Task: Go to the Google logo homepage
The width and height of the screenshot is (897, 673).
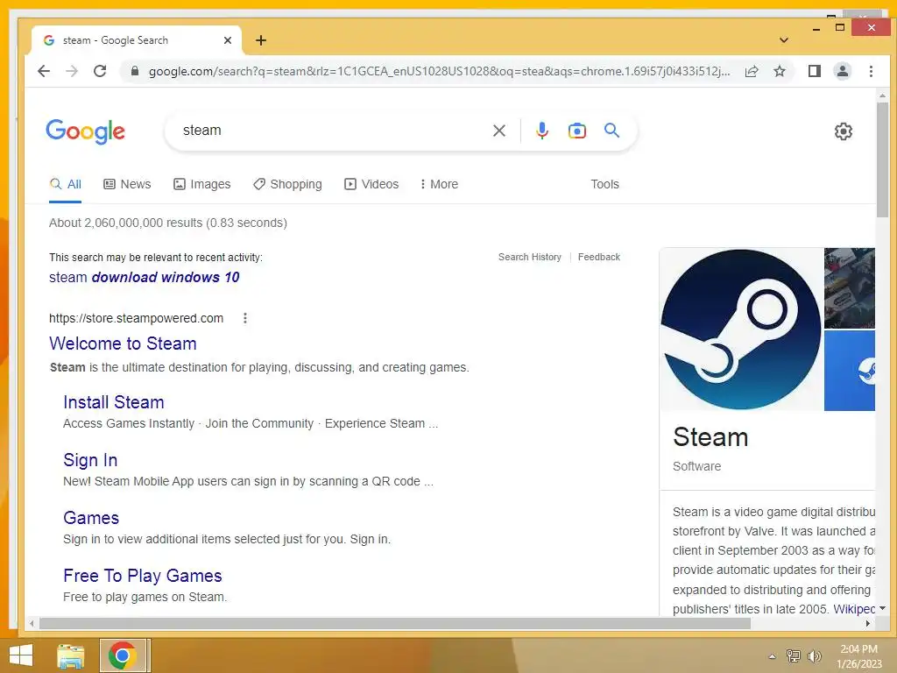Action: [85, 131]
